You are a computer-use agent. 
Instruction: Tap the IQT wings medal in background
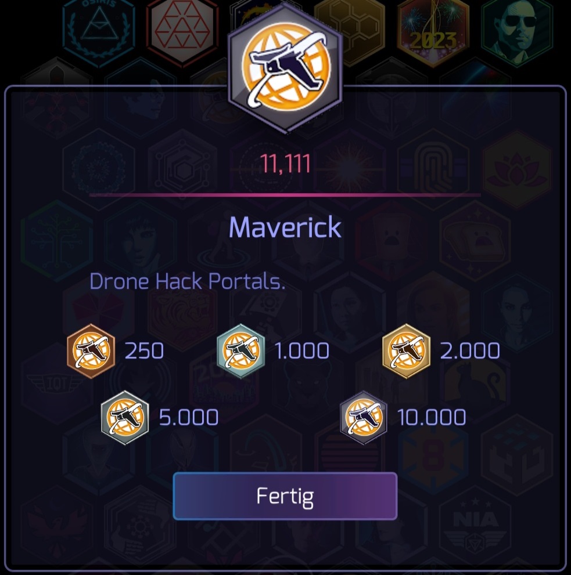tap(57, 384)
